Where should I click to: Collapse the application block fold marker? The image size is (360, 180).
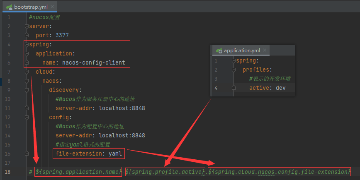27,54
